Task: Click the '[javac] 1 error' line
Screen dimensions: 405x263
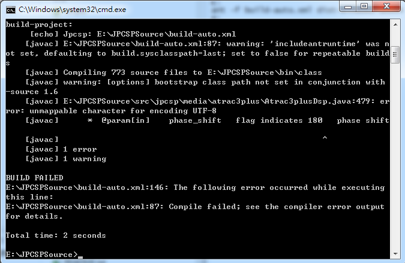Action: (x=61, y=149)
